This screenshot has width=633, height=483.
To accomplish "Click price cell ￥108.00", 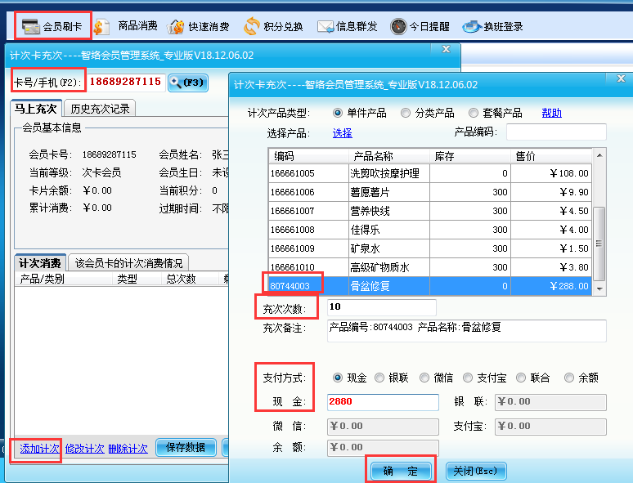I will 551,173.
